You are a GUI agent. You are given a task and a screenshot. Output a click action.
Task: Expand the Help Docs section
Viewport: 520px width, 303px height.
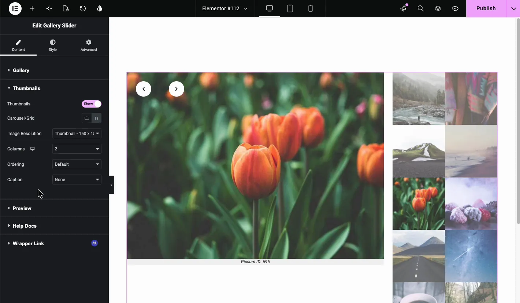tap(54, 226)
